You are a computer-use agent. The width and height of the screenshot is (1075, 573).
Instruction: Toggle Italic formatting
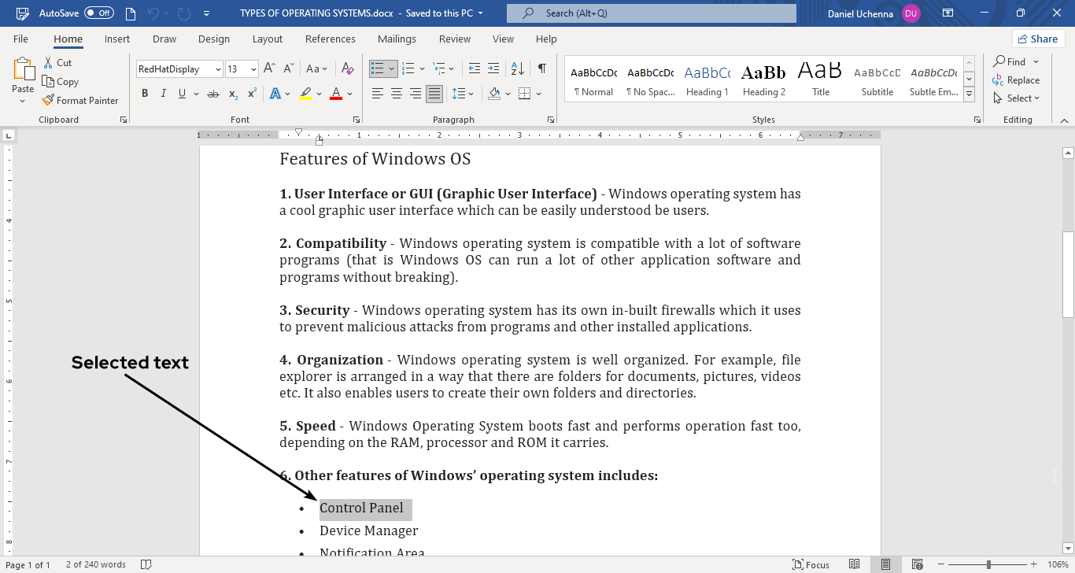(x=164, y=94)
